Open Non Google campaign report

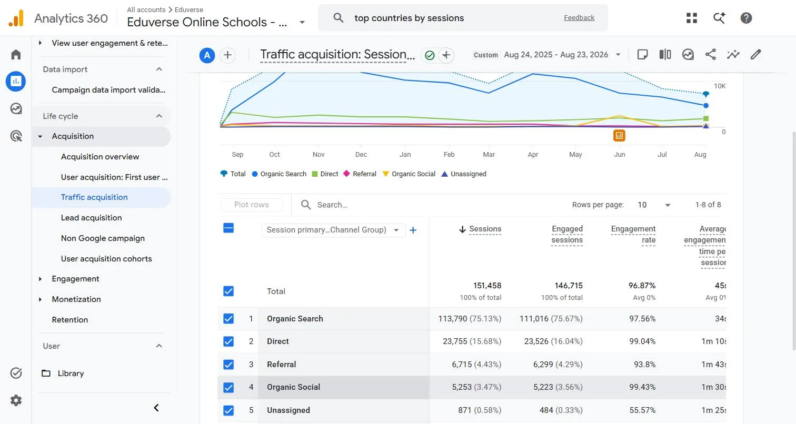pyautogui.click(x=103, y=238)
